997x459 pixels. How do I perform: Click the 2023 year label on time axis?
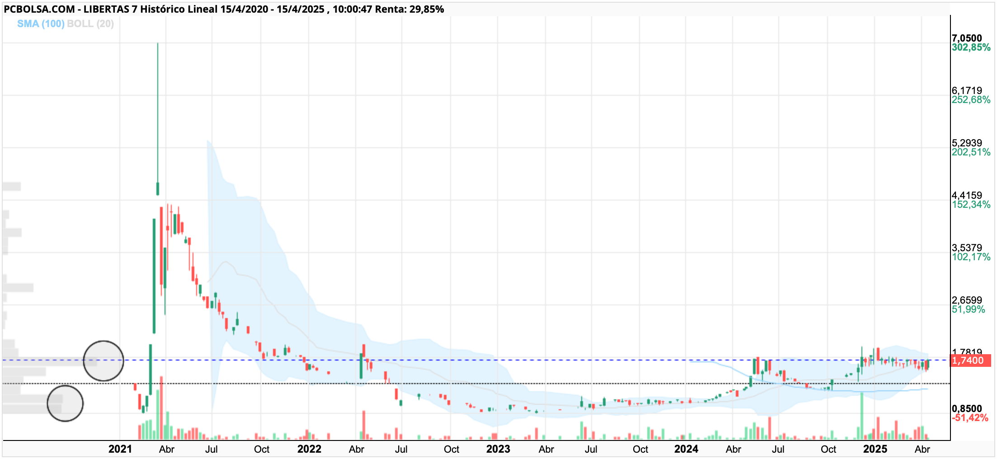498,449
